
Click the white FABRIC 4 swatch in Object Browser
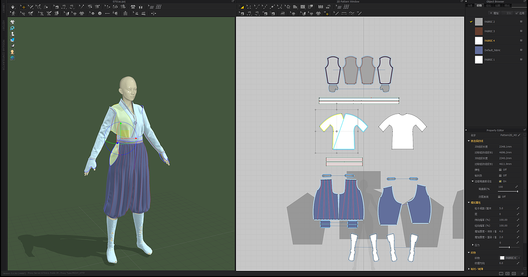(x=478, y=40)
